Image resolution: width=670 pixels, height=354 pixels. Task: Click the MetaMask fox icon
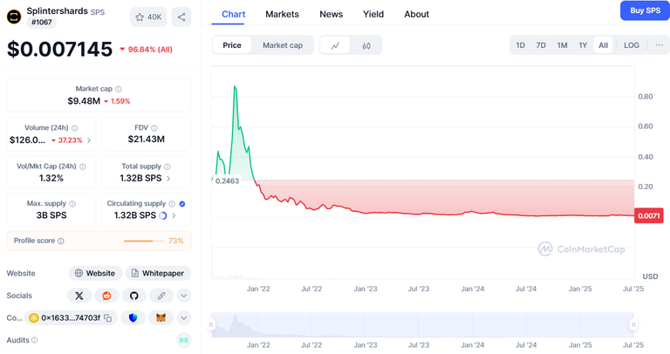click(161, 317)
